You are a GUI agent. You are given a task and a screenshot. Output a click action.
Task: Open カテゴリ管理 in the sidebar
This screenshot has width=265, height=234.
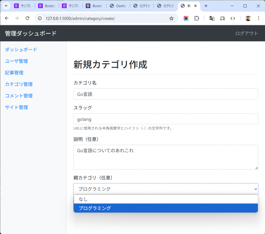click(19, 84)
